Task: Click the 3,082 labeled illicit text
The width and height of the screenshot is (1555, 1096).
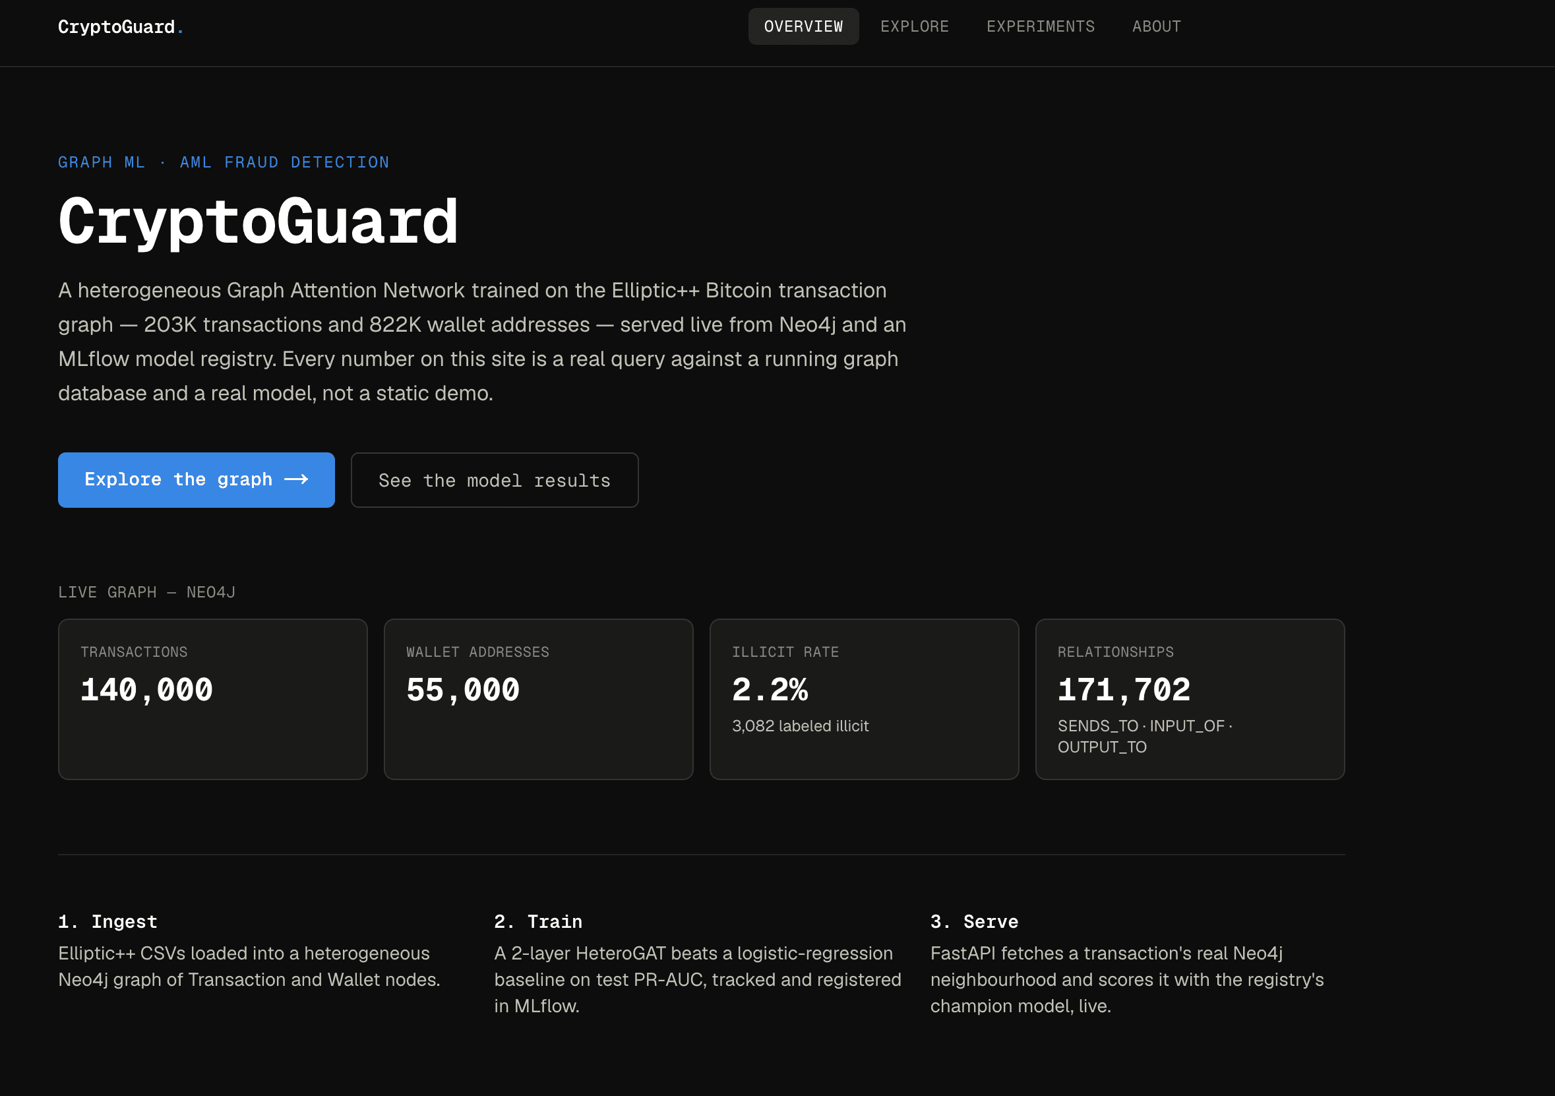Action: tap(801, 726)
